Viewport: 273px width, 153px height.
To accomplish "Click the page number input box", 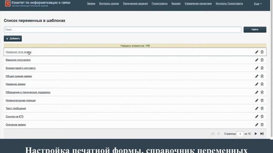I will point(240,134).
